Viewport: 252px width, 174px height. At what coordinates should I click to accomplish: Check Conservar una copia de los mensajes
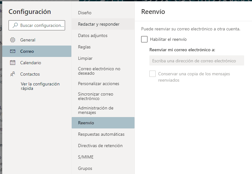pos(153,74)
